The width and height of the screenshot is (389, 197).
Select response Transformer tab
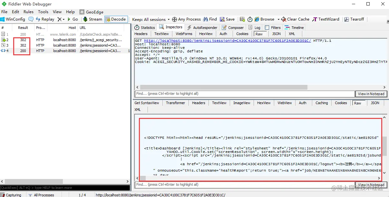[175, 103]
